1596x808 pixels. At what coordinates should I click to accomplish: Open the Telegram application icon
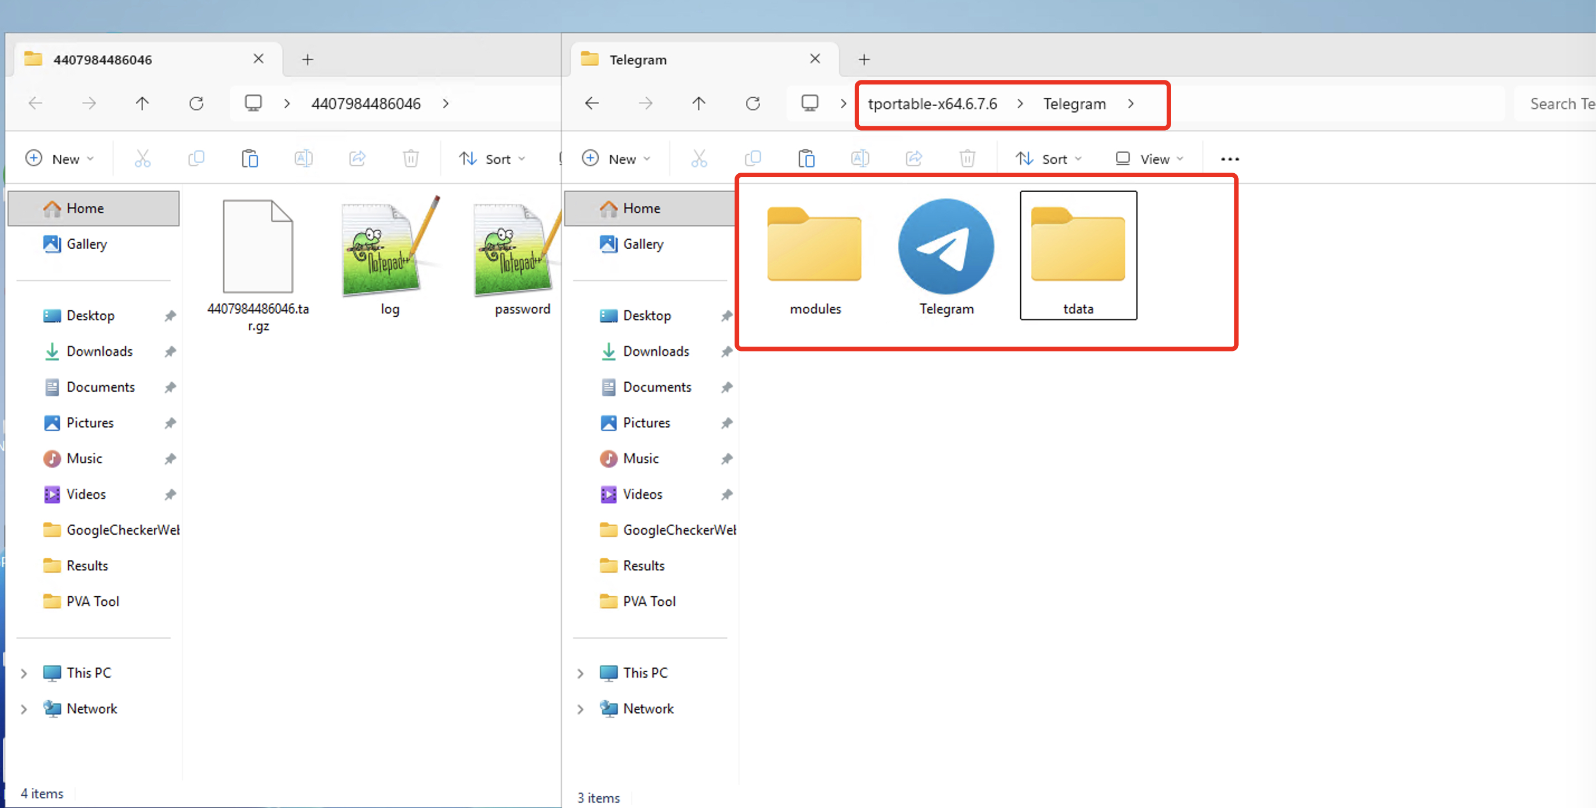pyautogui.click(x=945, y=248)
